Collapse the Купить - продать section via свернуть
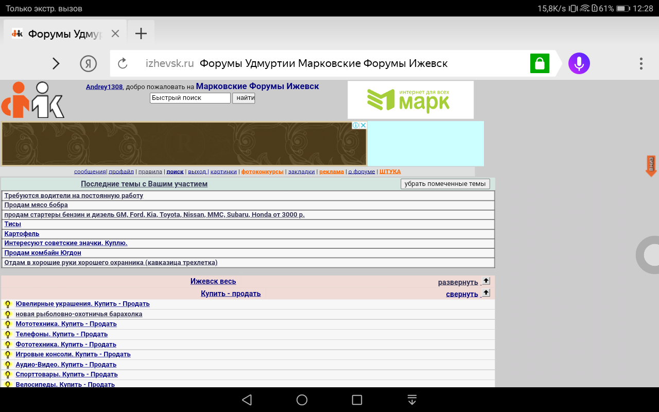 (462, 294)
